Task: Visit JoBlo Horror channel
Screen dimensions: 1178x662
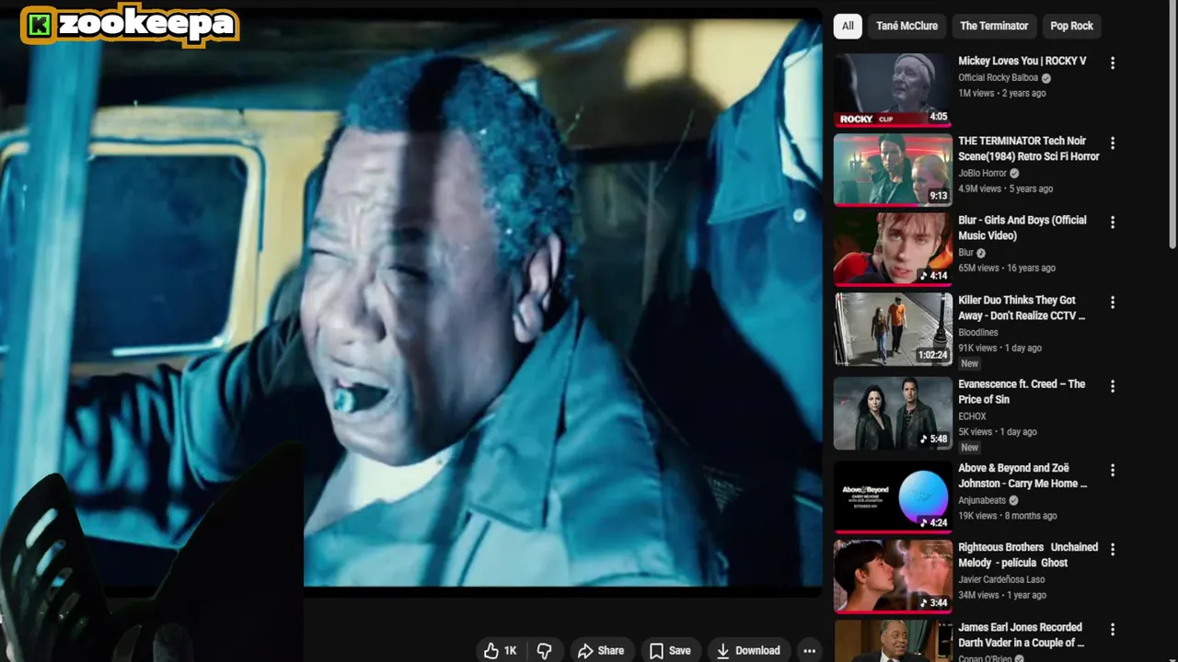Action: [x=982, y=173]
